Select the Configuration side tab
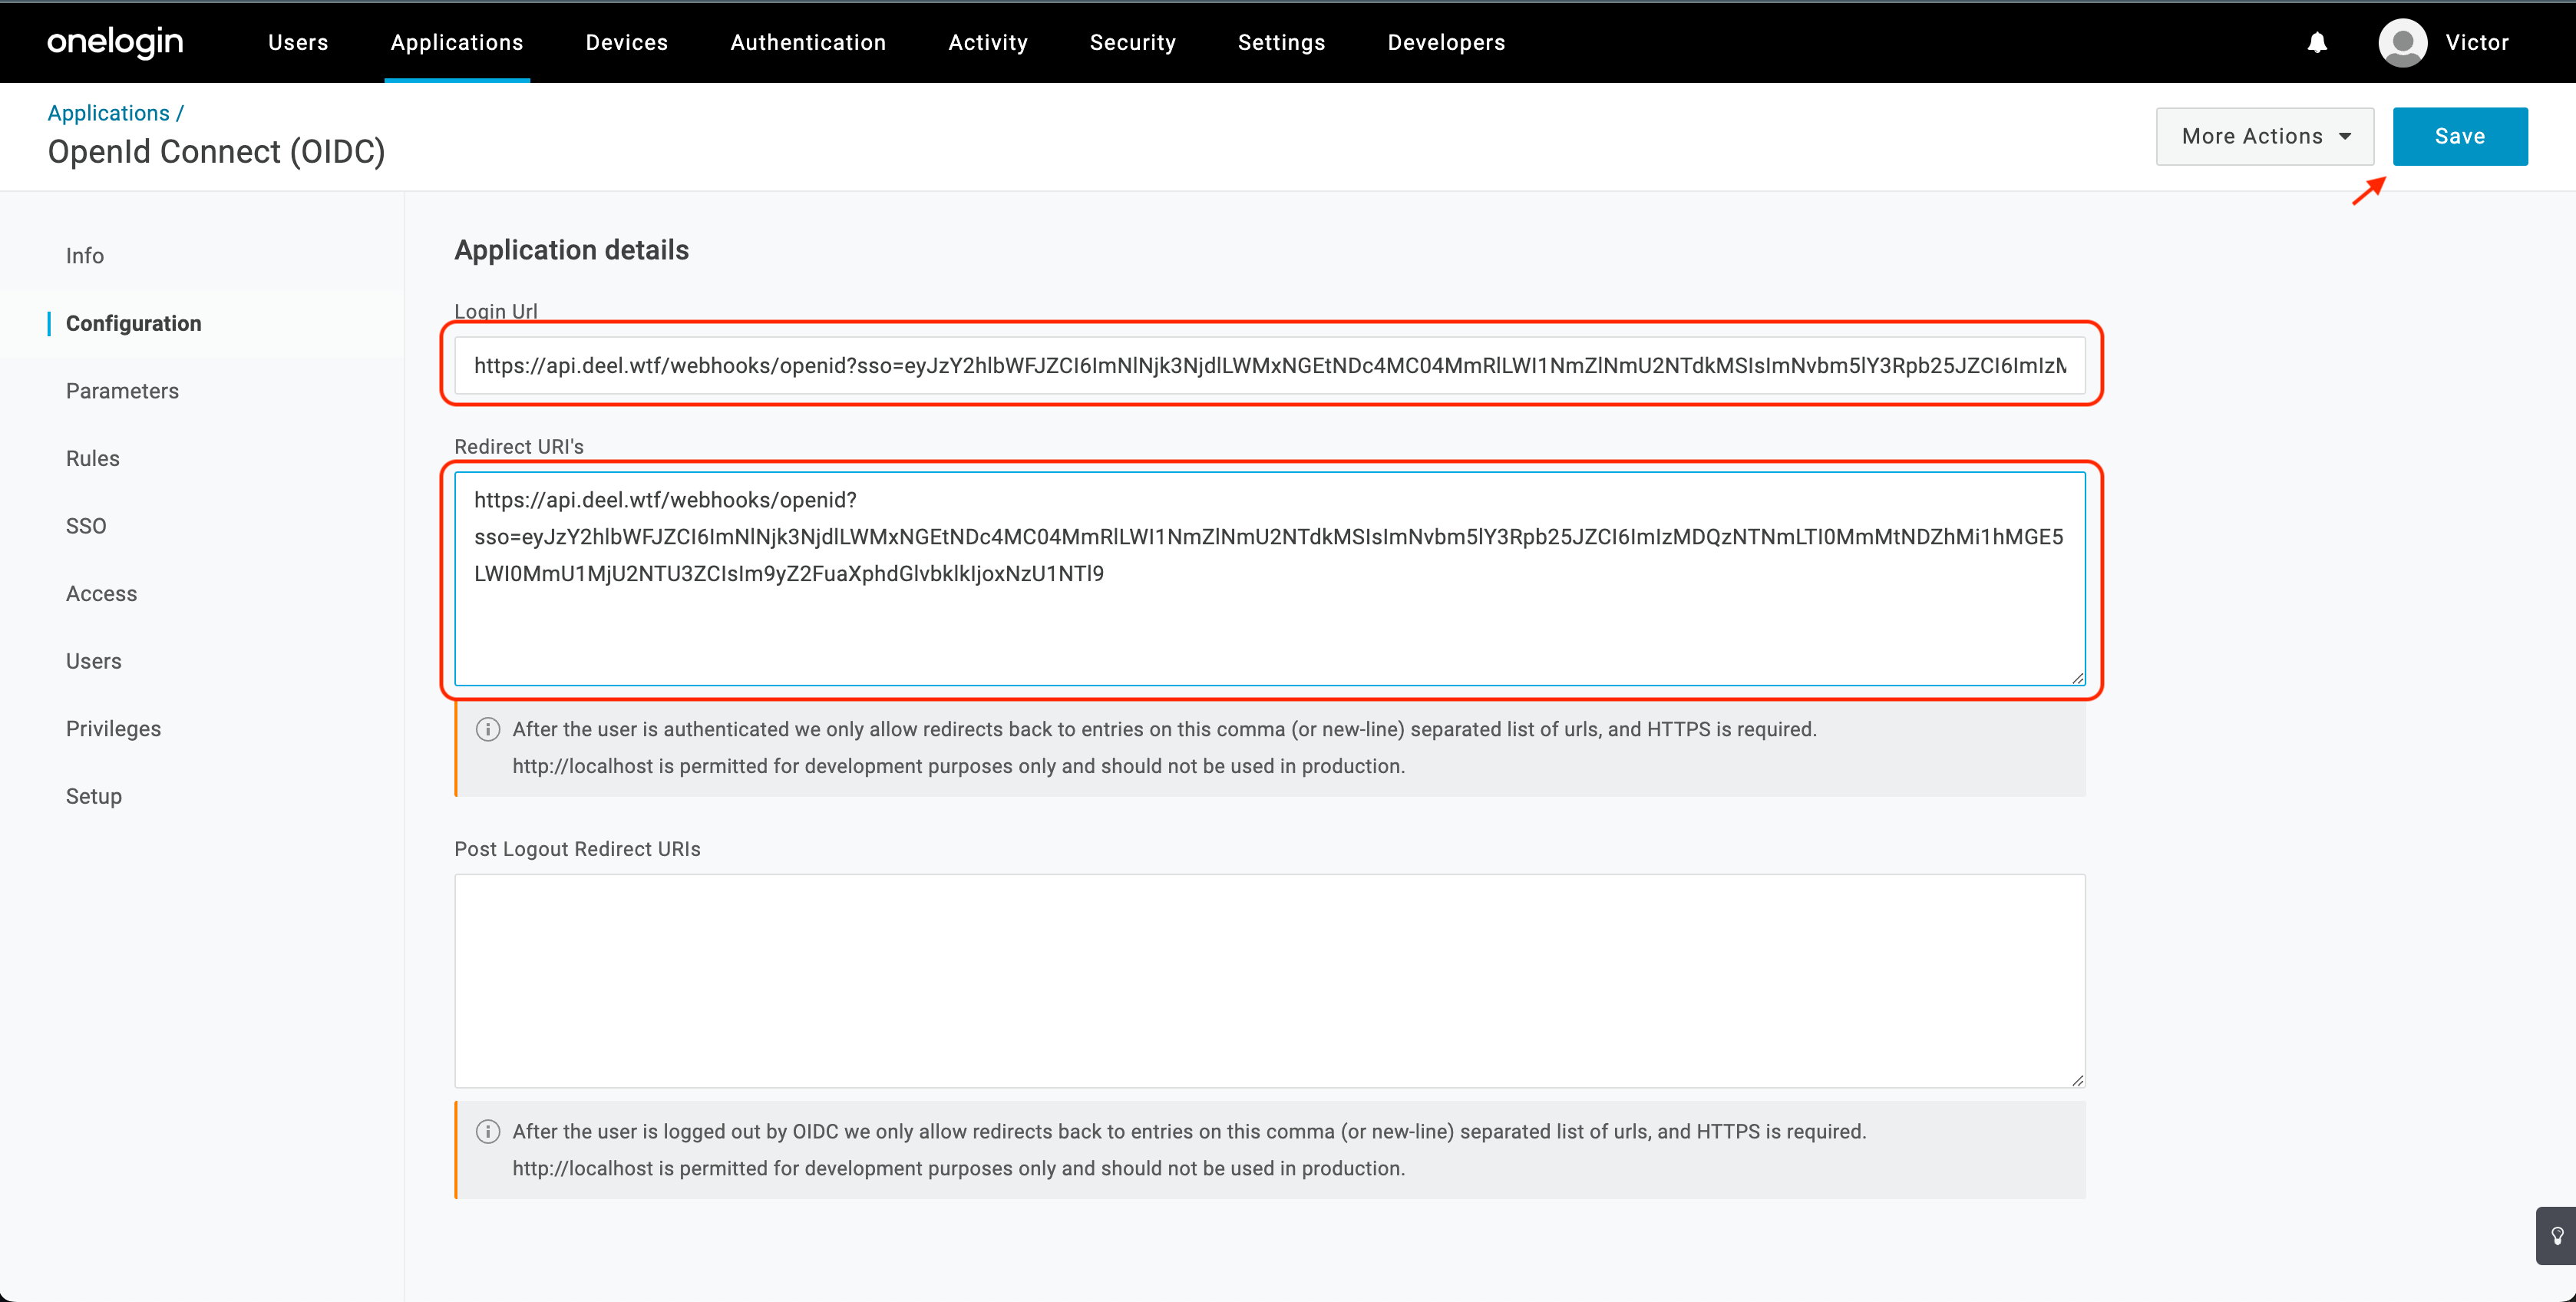This screenshot has height=1302, width=2576. click(134, 323)
